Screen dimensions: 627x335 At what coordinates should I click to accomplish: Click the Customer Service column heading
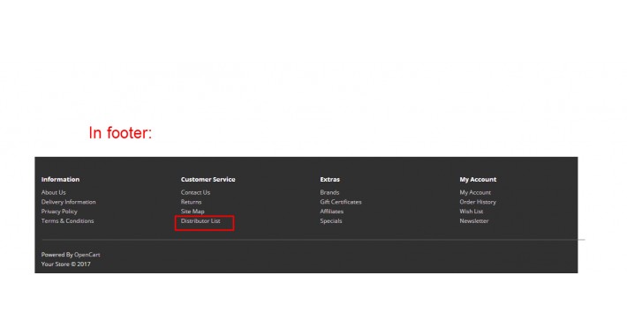click(x=208, y=180)
